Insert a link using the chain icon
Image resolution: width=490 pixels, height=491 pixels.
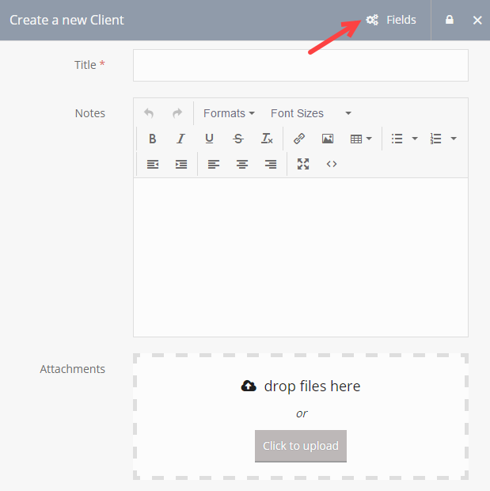299,139
